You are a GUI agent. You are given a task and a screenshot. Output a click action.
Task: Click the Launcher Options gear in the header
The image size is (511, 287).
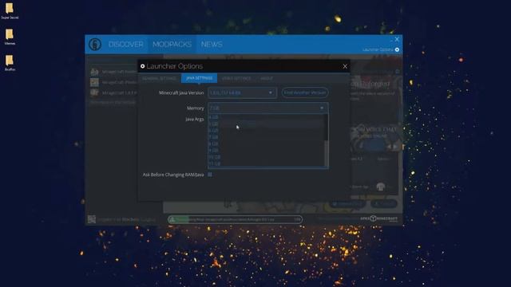(397, 49)
